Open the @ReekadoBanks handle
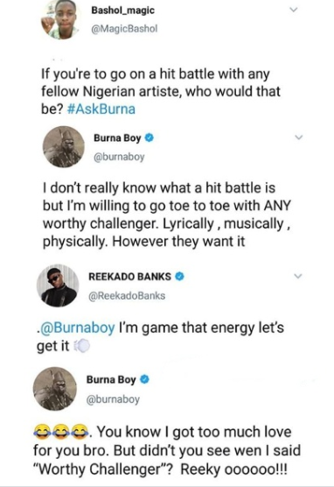Viewport: 334px width, 487px height. click(x=127, y=296)
